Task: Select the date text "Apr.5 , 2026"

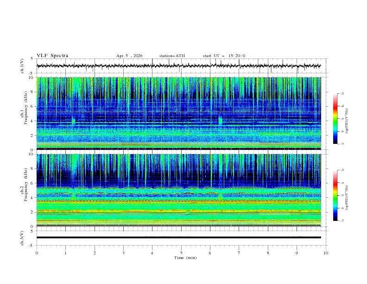Action: pos(129,56)
